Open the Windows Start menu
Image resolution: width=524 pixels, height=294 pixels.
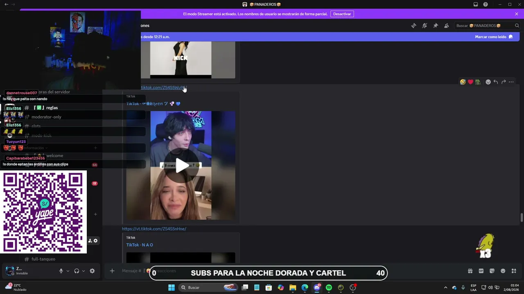point(172,287)
